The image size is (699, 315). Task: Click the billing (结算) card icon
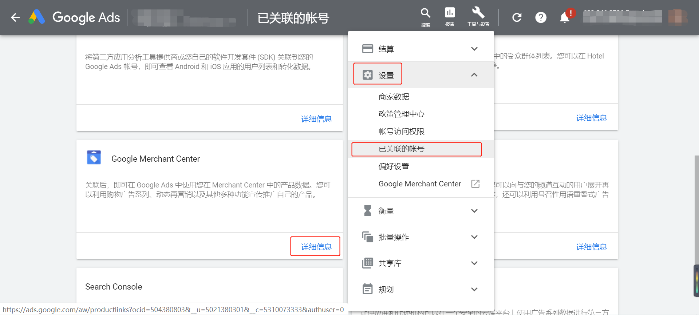pyautogui.click(x=368, y=49)
